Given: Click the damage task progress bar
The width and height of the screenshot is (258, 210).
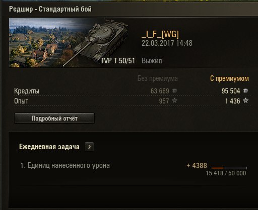Looking at the screenshot, I should [229, 168].
